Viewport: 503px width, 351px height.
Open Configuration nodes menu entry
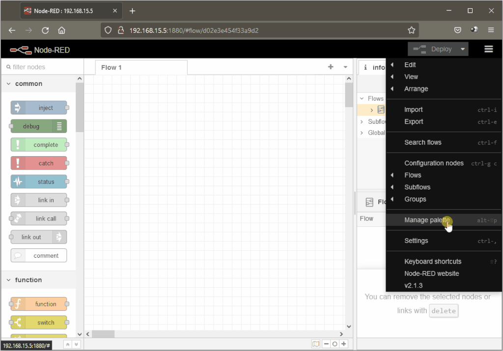tap(444, 163)
